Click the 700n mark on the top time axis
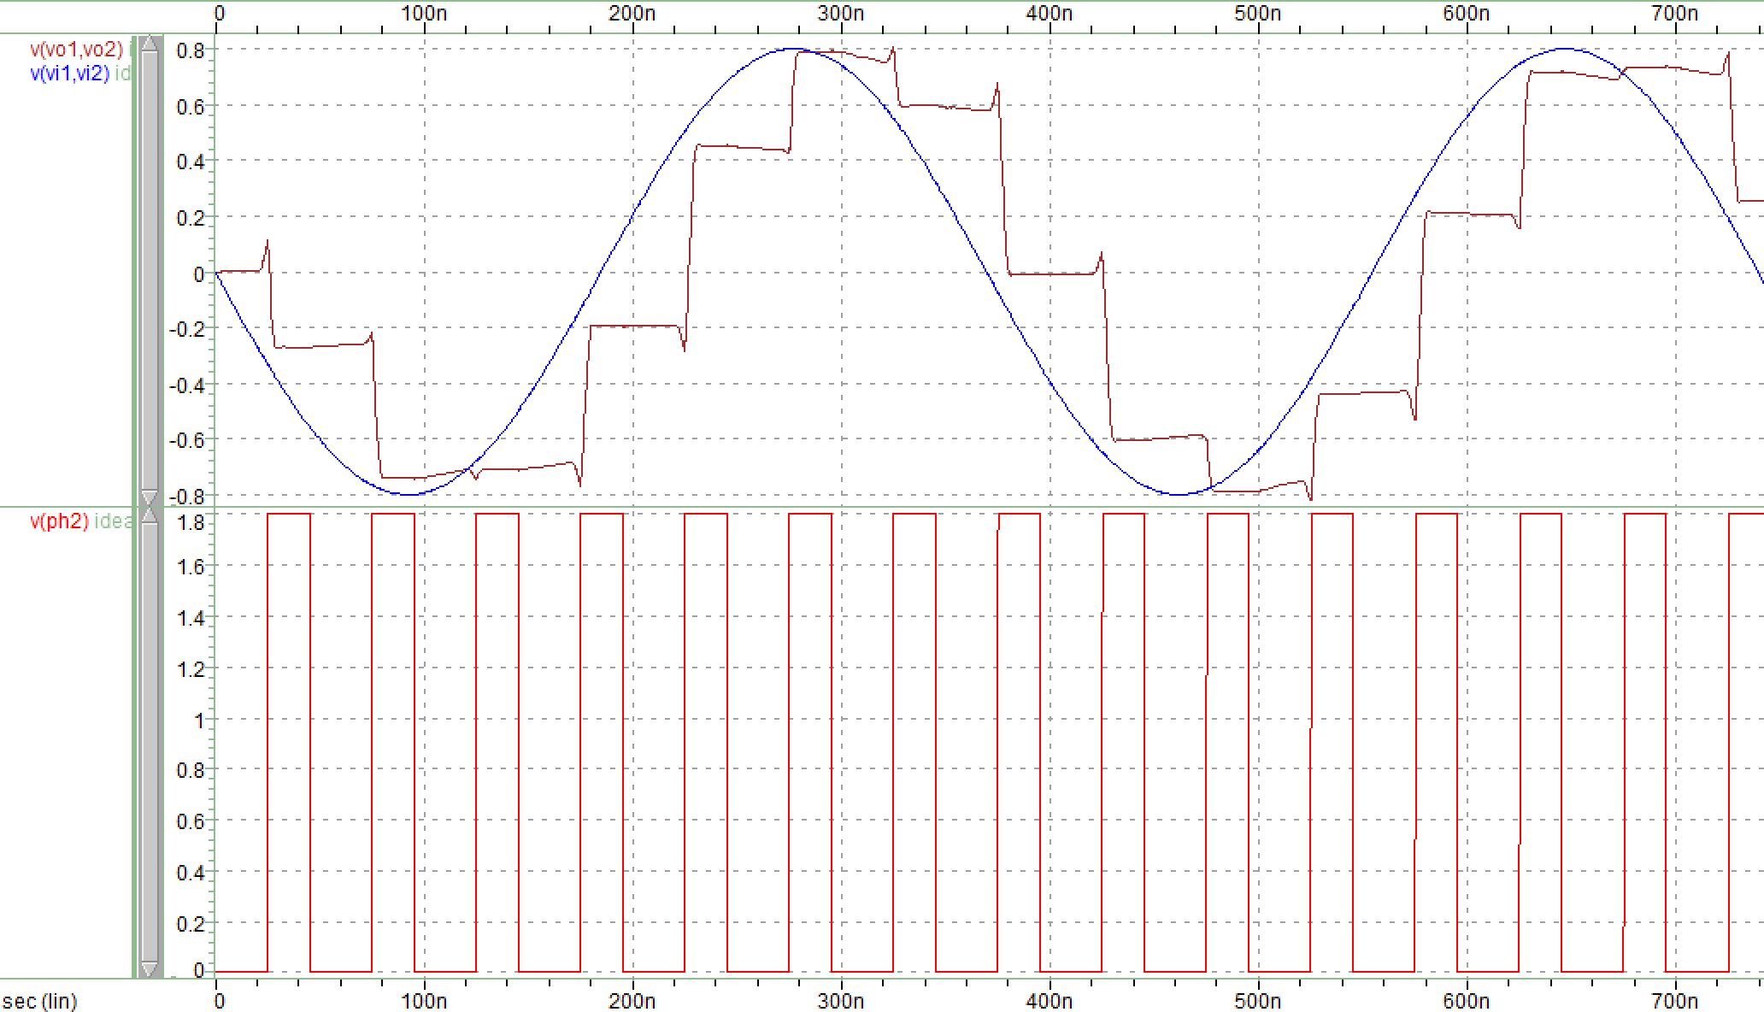Image resolution: width=1764 pixels, height=1012 pixels. point(1674,13)
